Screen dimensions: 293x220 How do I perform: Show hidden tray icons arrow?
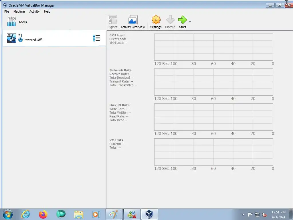coord(243,215)
